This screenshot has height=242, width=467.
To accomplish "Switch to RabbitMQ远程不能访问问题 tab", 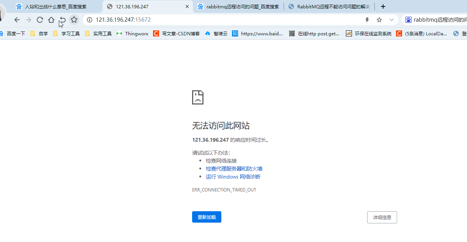I will point(329,6).
